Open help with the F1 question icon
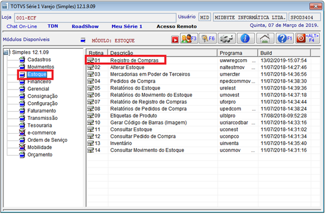This screenshot has height=214, width=325. click(x=285, y=38)
